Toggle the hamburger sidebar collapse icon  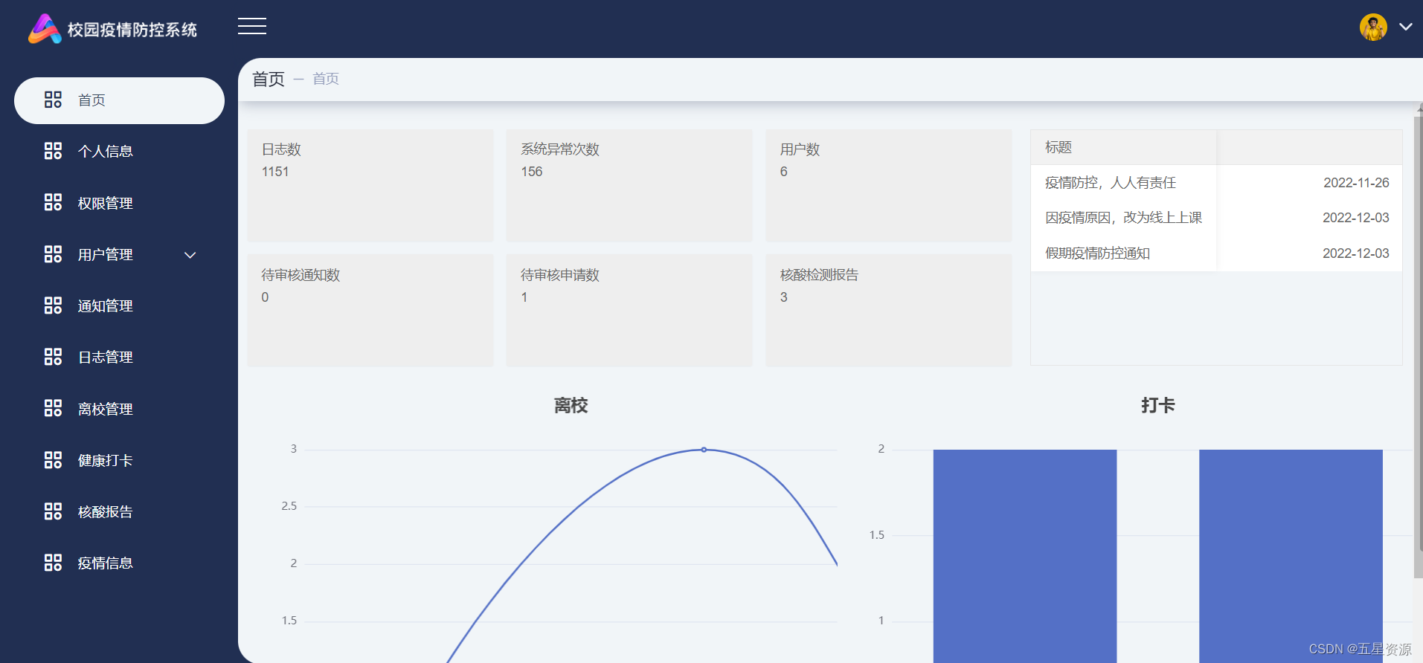pos(252,27)
